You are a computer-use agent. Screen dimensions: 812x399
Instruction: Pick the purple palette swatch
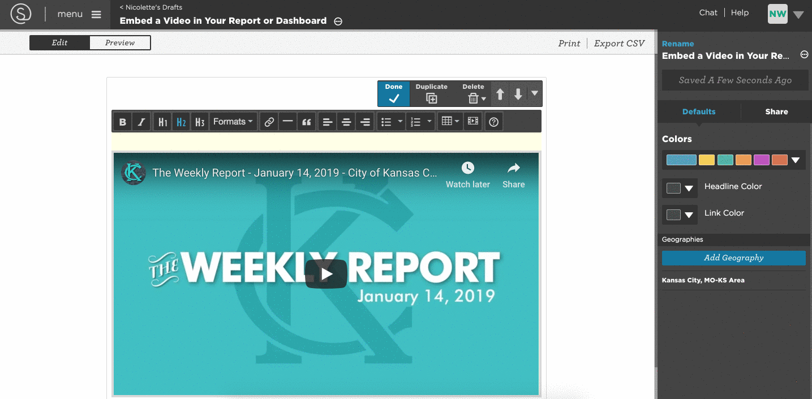point(762,160)
